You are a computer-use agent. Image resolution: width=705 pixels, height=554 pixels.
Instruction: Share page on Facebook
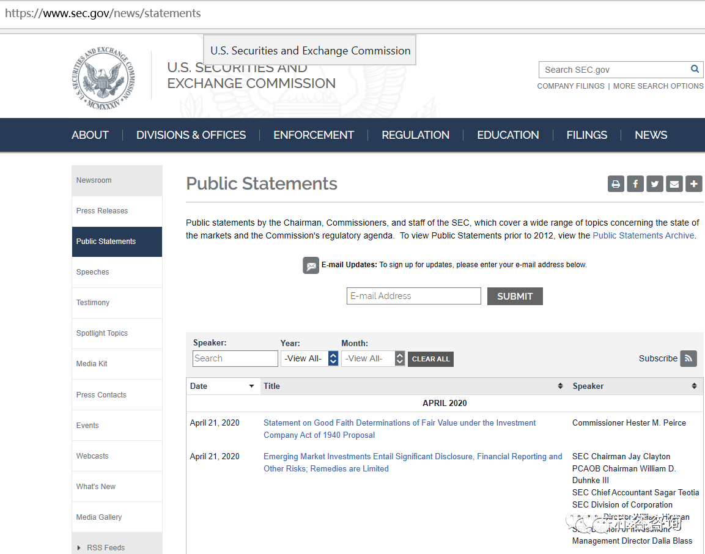point(635,184)
